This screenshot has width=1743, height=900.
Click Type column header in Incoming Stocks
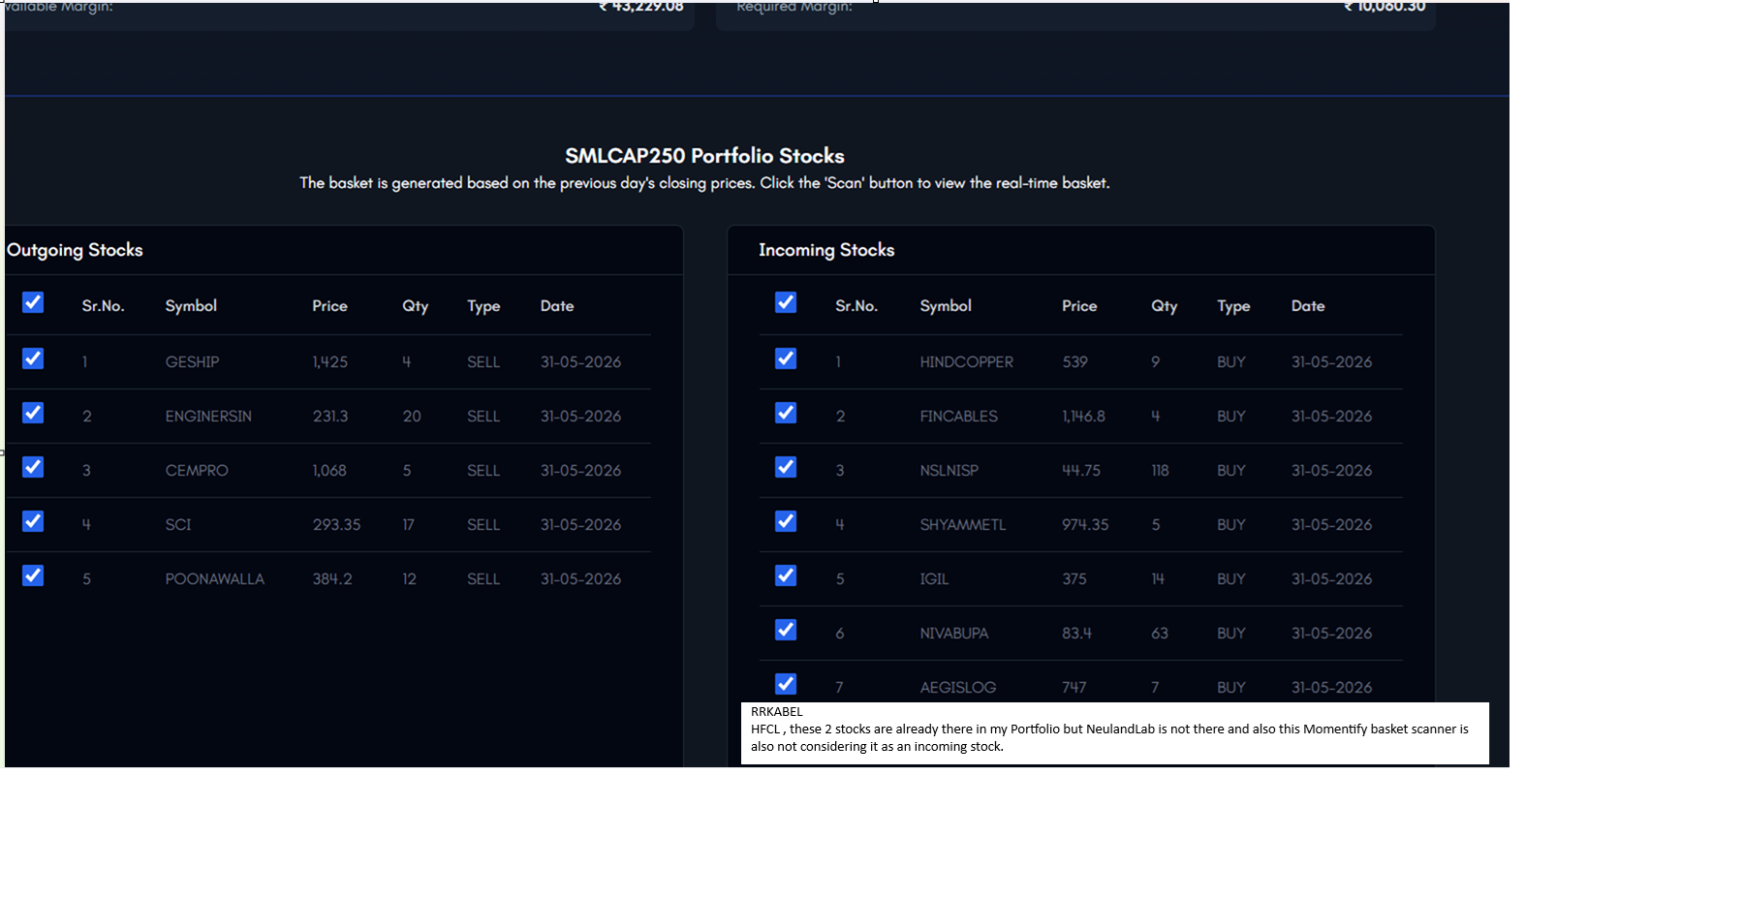[x=1233, y=306]
